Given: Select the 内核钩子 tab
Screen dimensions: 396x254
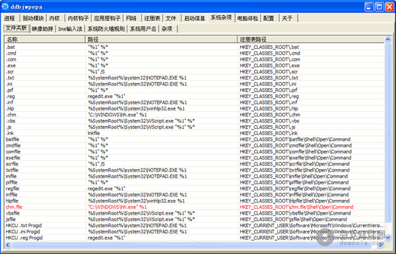Looking at the screenshot, I should click(78, 18).
